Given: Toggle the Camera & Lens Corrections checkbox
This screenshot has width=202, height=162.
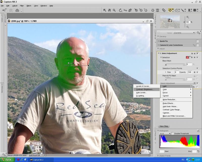Looking at the screenshot, I should click(197, 45).
